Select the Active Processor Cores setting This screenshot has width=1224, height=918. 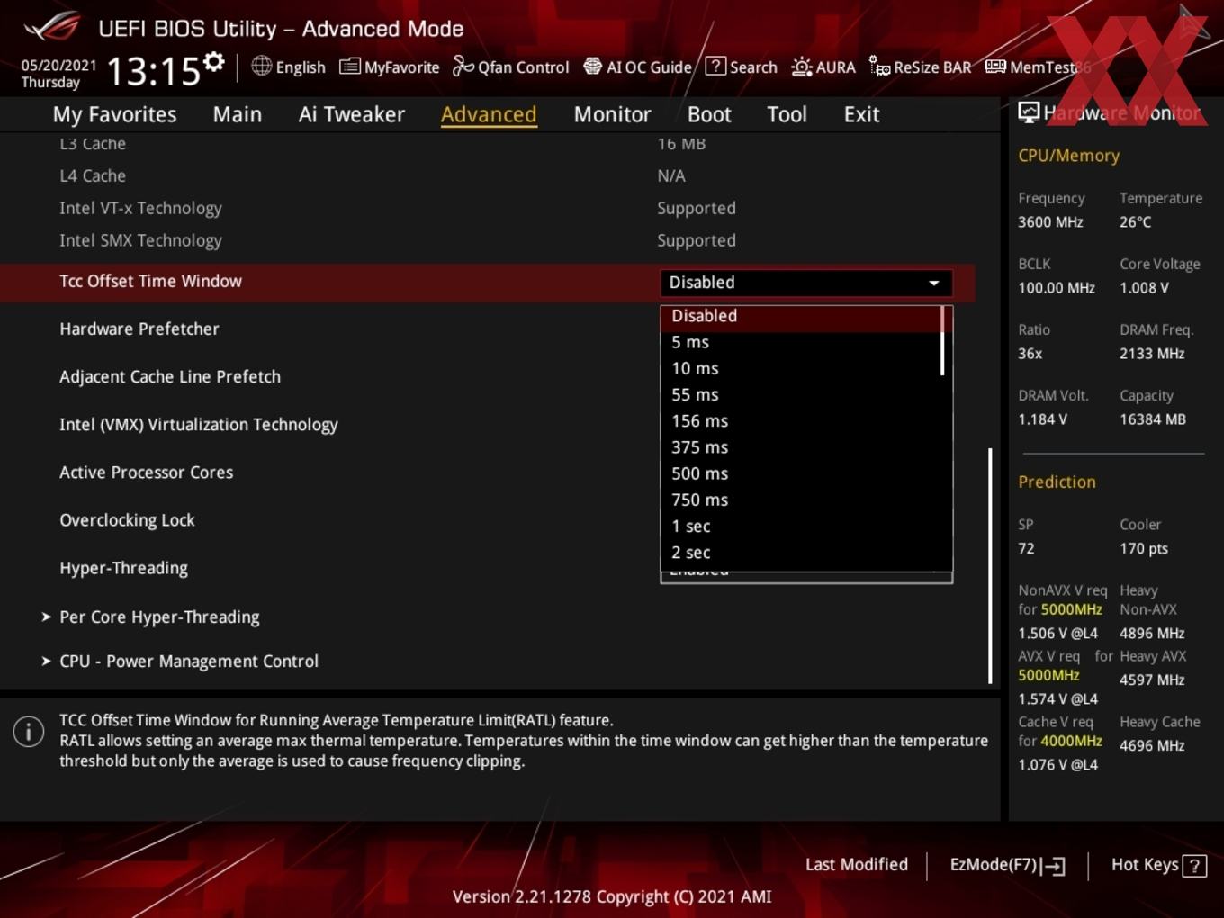pyautogui.click(x=146, y=472)
